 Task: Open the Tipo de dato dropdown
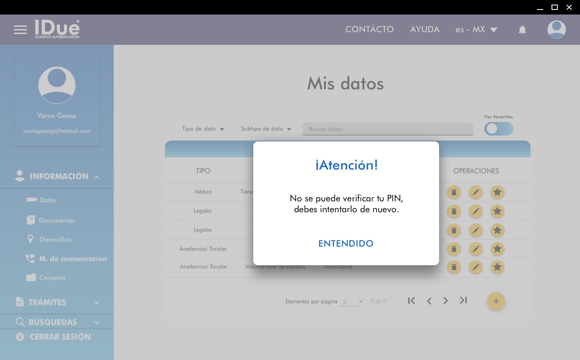pos(203,129)
